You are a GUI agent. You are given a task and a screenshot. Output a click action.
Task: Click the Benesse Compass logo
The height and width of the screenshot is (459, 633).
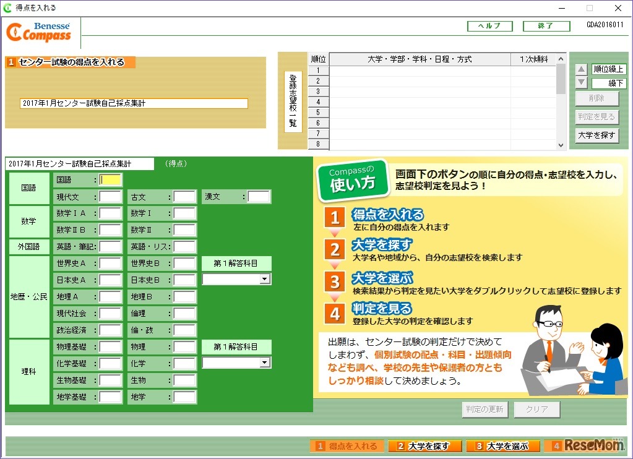click(x=38, y=32)
